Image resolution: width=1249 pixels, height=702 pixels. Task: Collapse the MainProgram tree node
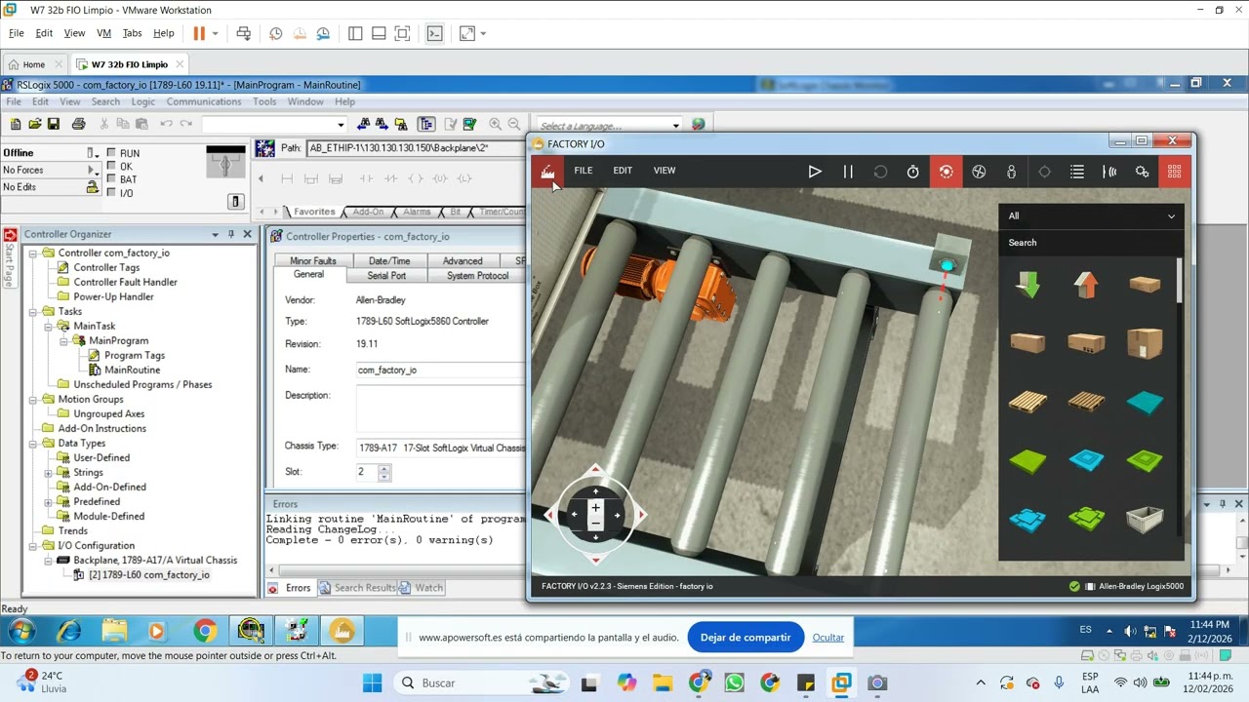point(63,341)
